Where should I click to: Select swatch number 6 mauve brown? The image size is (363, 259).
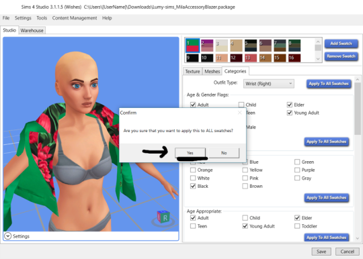coord(266,46)
